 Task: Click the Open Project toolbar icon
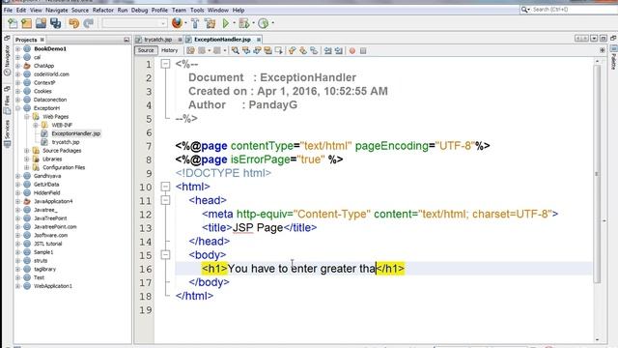coord(41,23)
